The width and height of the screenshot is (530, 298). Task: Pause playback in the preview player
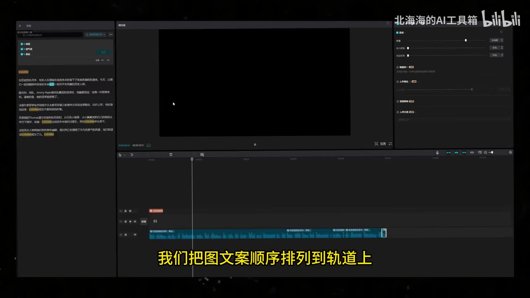[255, 144]
